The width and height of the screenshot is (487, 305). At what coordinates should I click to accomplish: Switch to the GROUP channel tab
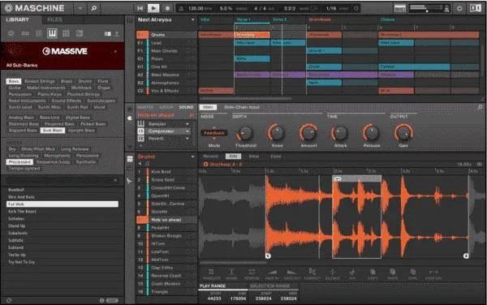coord(166,107)
